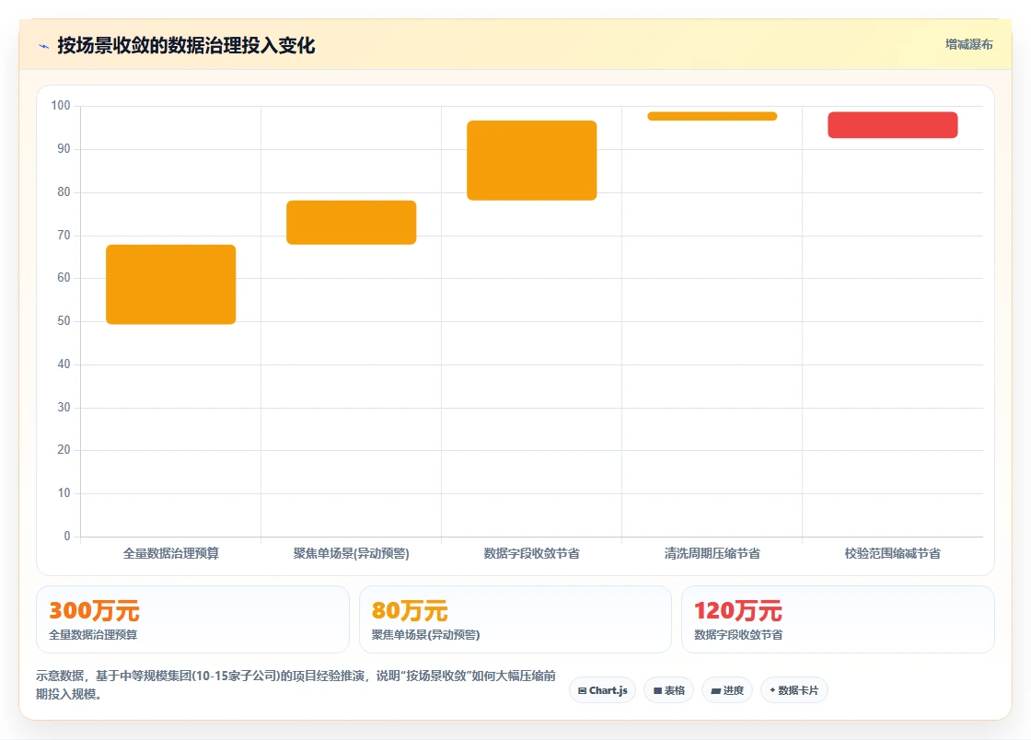Click the lightning icon beside the chart title
Image resolution: width=1031 pixels, height=740 pixels.
click(44, 46)
